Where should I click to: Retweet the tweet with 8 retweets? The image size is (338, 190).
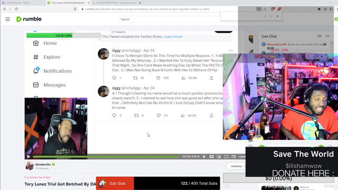coord(136,116)
